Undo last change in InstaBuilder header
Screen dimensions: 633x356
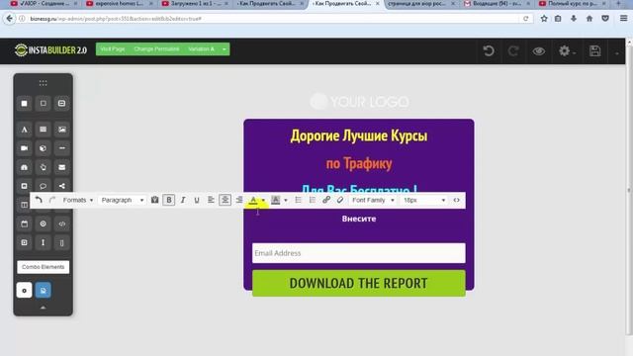489,51
